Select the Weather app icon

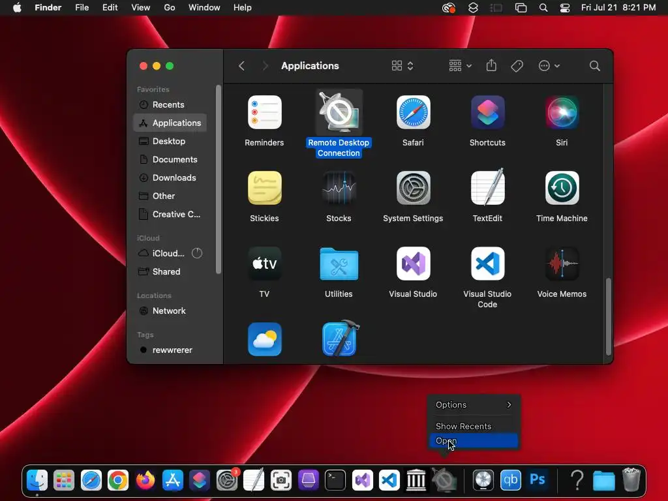tap(265, 339)
